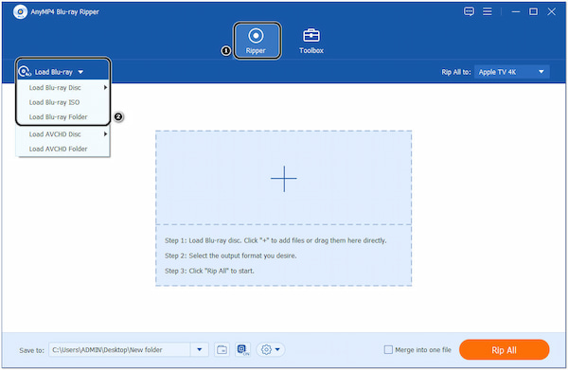Choose Load Blu-ray Folder
This screenshot has height=370, width=568.
[x=62, y=117]
